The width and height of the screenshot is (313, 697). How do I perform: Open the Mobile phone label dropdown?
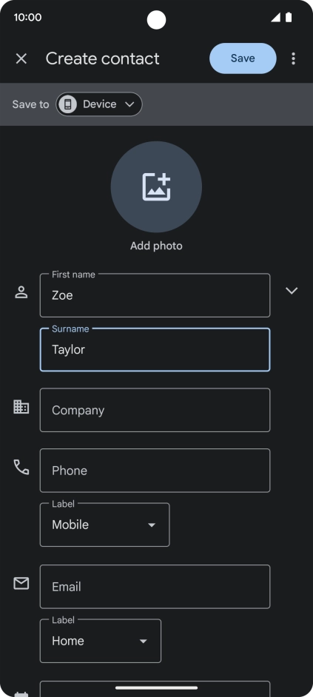coord(104,525)
